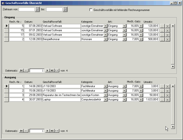Select record selector of Eingang Rech.-Nr. 15
Viewport: 183px width, 140px height.
6,30
